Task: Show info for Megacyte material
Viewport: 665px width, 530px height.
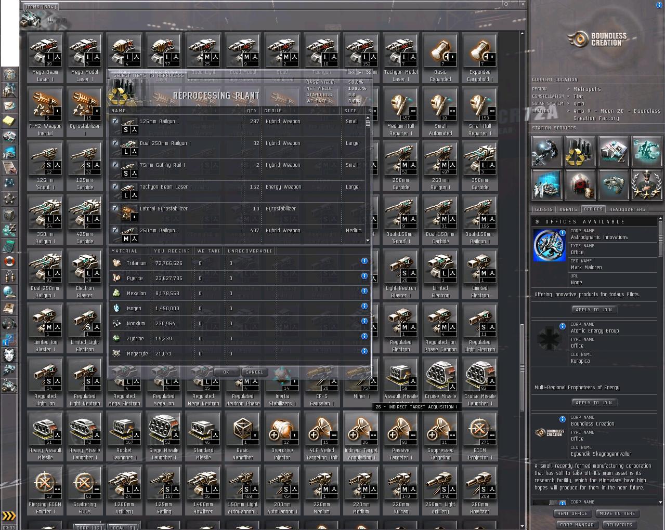Action: 364,351
